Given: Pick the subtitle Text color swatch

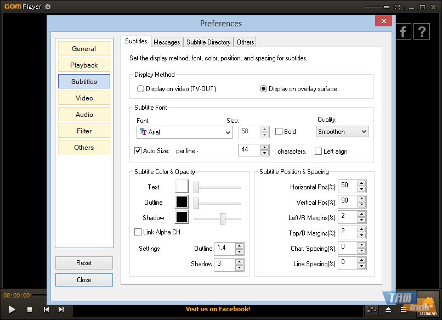Looking at the screenshot, I should point(182,187).
